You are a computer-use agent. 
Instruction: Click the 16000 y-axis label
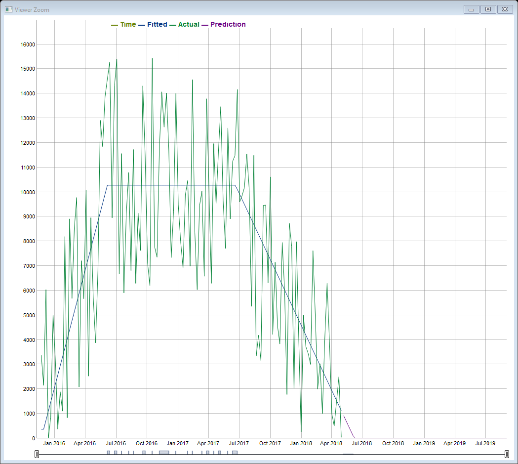pyautogui.click(x=28, y=44)
